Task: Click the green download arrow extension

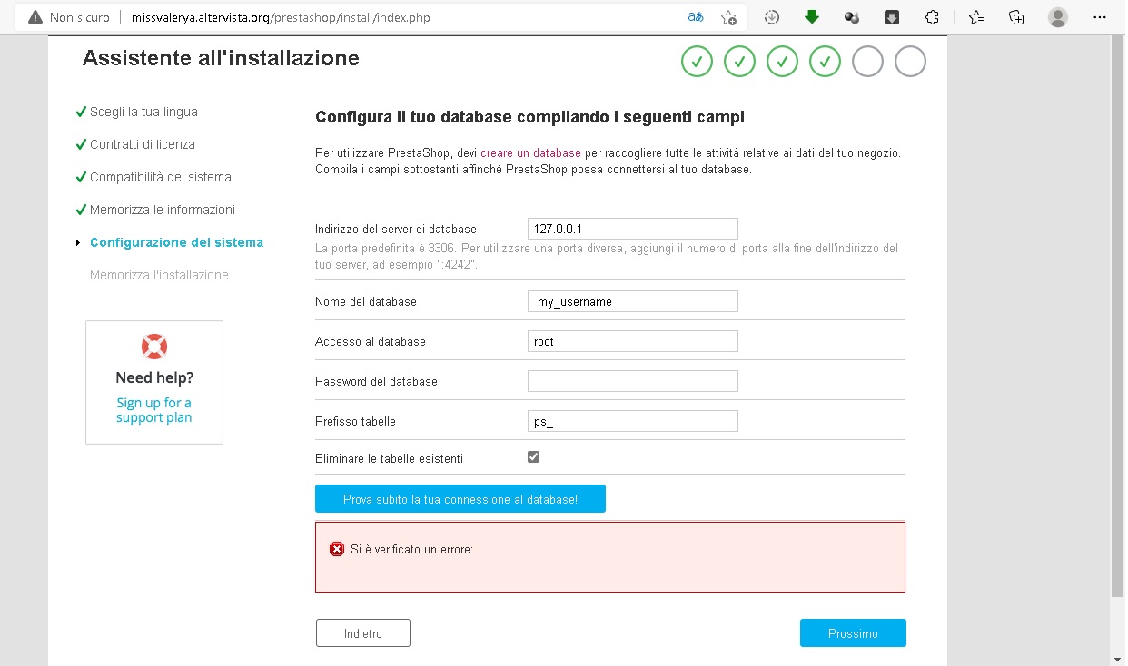Action: 812,17
